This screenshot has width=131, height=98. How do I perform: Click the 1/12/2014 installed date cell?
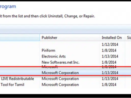click(x=110, y=45)
